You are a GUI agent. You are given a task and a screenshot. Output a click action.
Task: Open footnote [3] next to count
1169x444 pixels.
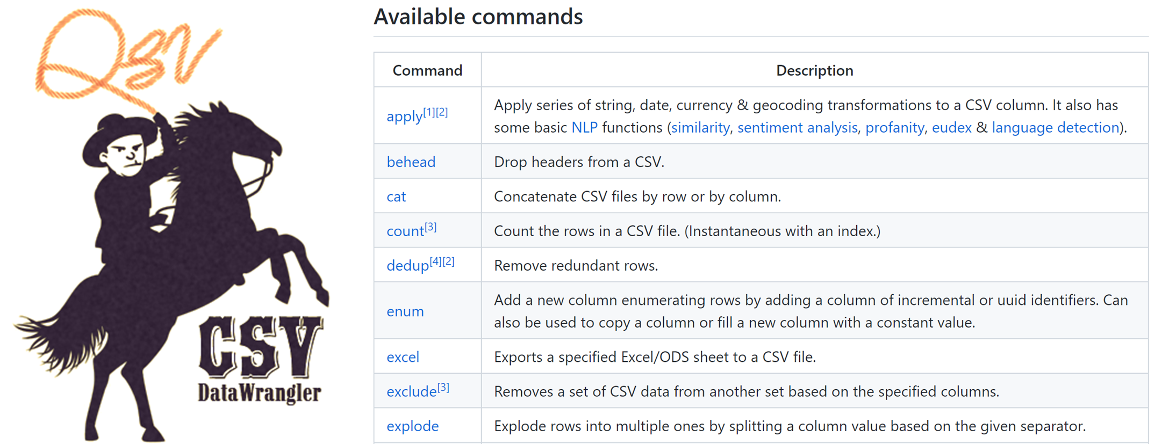click(x=431, y=227)
